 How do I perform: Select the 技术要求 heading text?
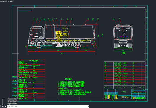68,79
